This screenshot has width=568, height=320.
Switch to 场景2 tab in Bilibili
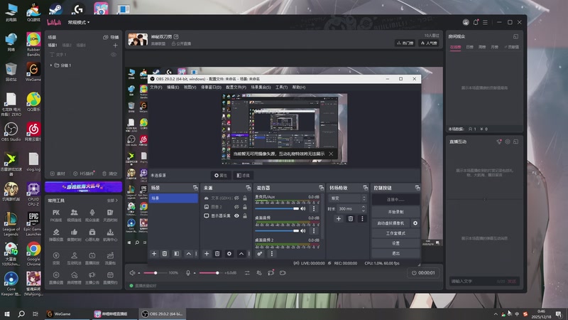pyautogui.click(x=67, y=46)
